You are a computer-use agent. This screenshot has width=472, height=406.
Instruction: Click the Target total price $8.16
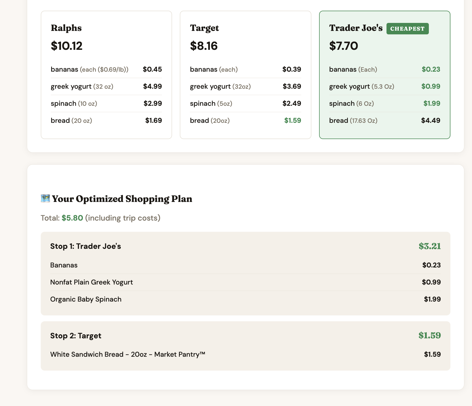pyautogui.click(x=204, y=46)
